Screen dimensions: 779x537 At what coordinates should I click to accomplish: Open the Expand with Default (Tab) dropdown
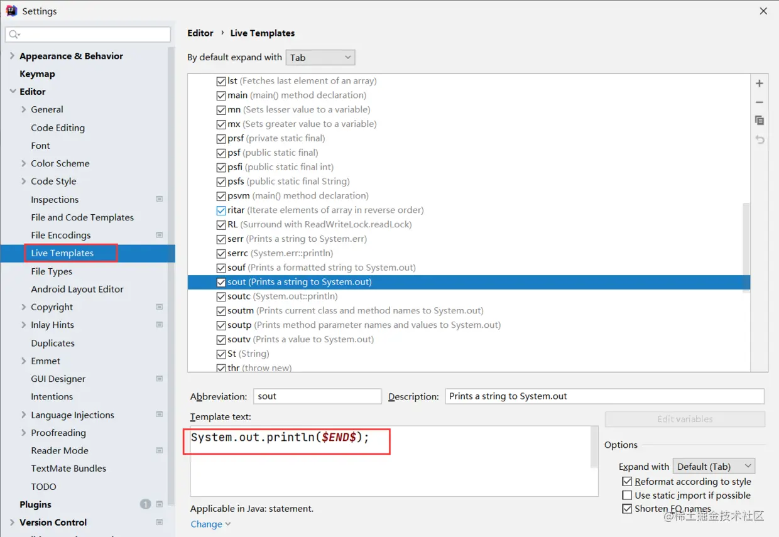(x=714, y=466)
